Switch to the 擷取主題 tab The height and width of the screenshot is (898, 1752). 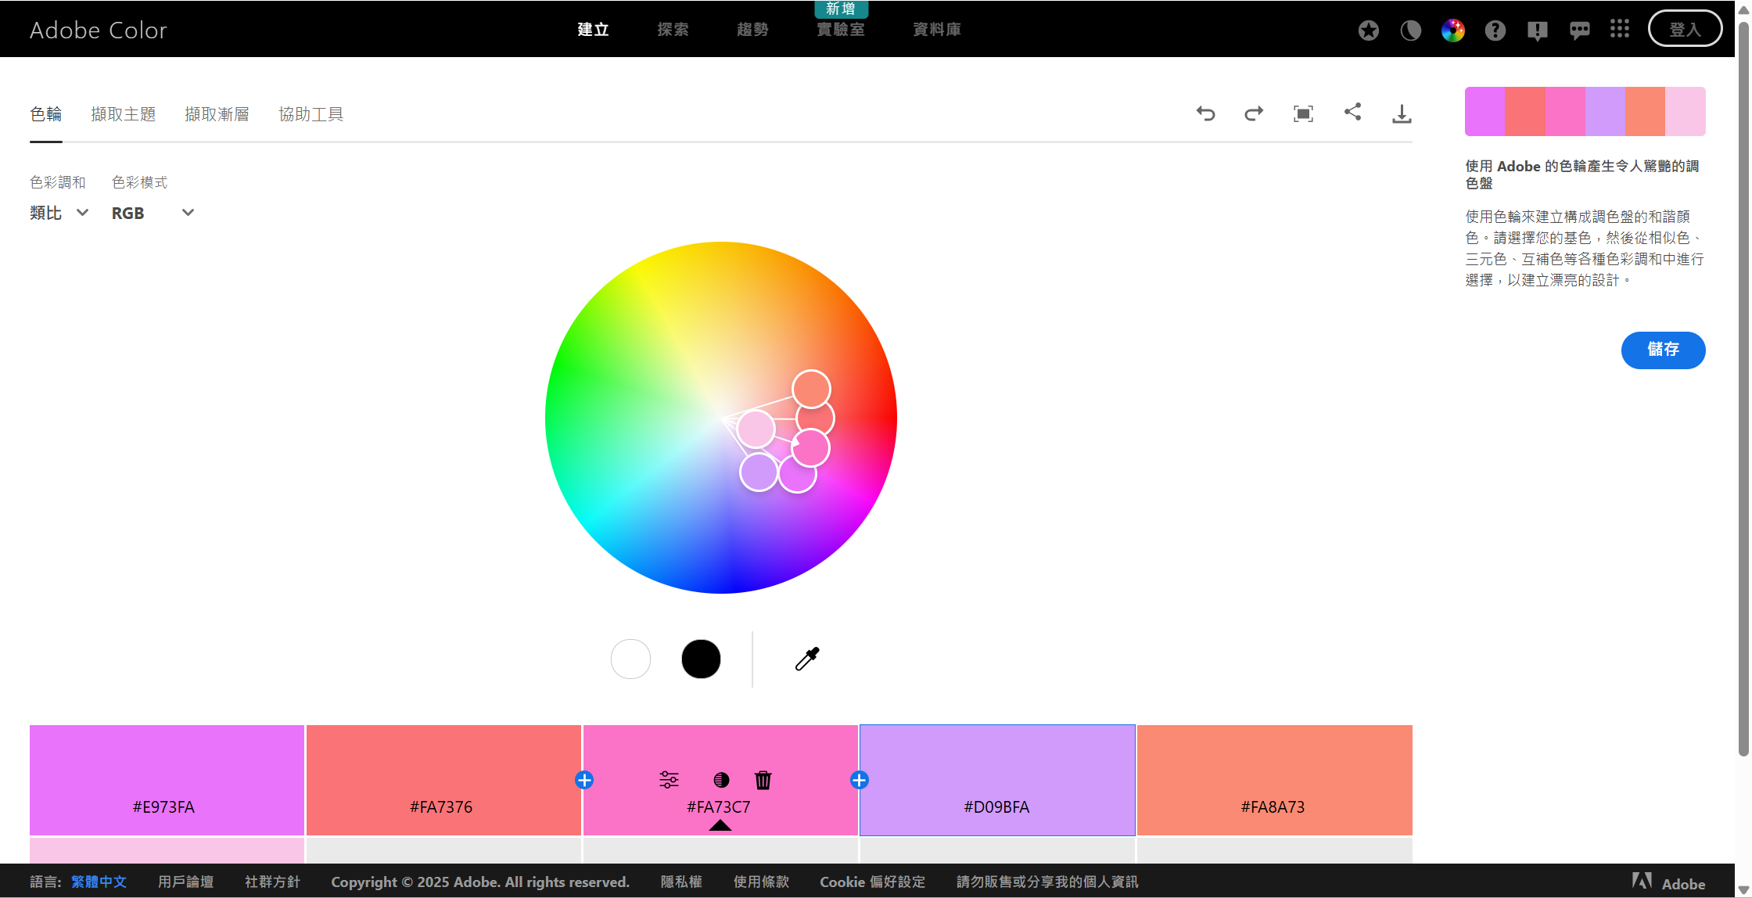(123, 114)
